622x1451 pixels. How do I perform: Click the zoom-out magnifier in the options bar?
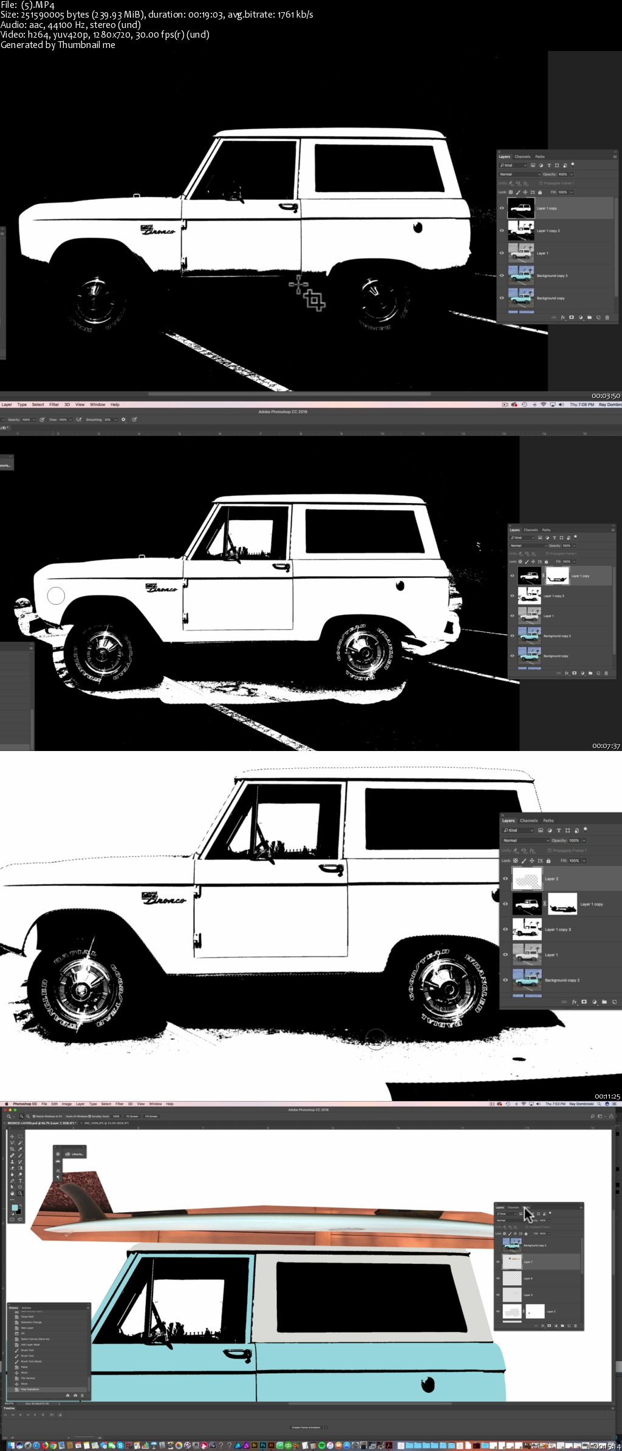[28, 1116]
